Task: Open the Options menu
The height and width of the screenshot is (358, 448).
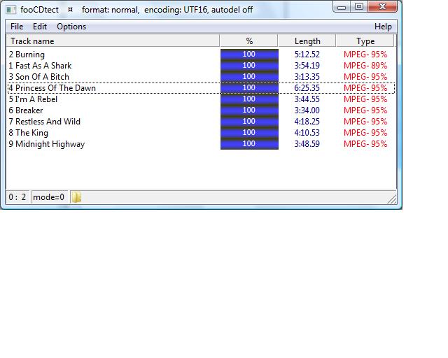Action: 71,27
